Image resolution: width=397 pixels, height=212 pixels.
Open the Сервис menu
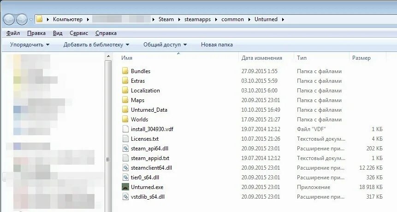pos(79,33)
